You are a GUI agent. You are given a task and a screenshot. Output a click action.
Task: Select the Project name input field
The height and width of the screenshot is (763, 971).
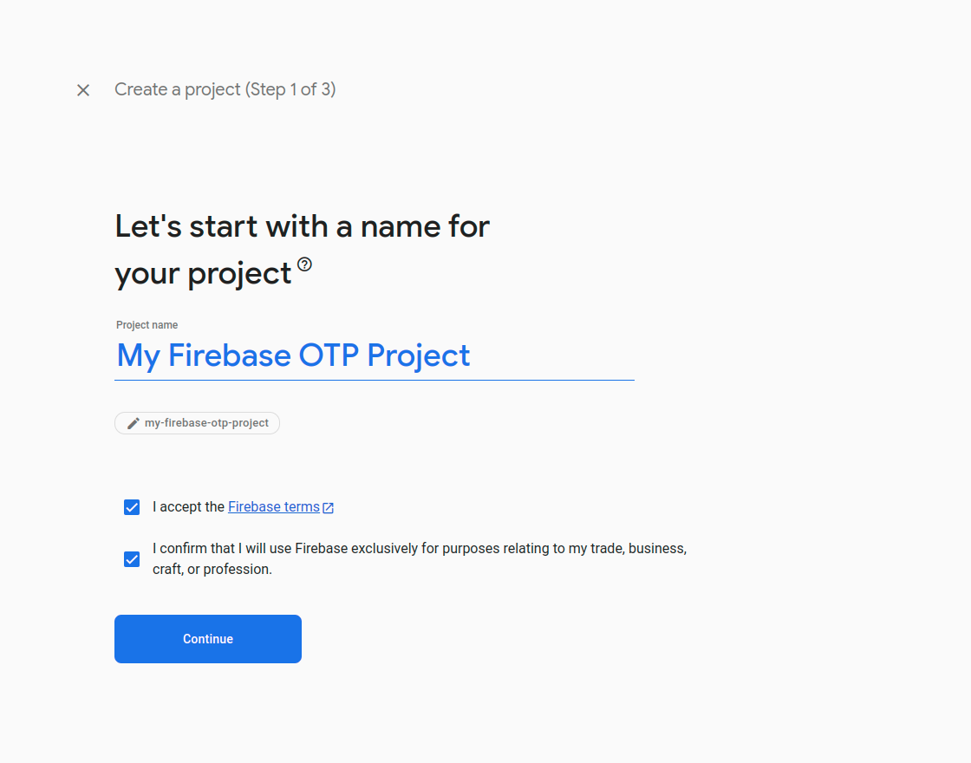click(x=373, y=355)
